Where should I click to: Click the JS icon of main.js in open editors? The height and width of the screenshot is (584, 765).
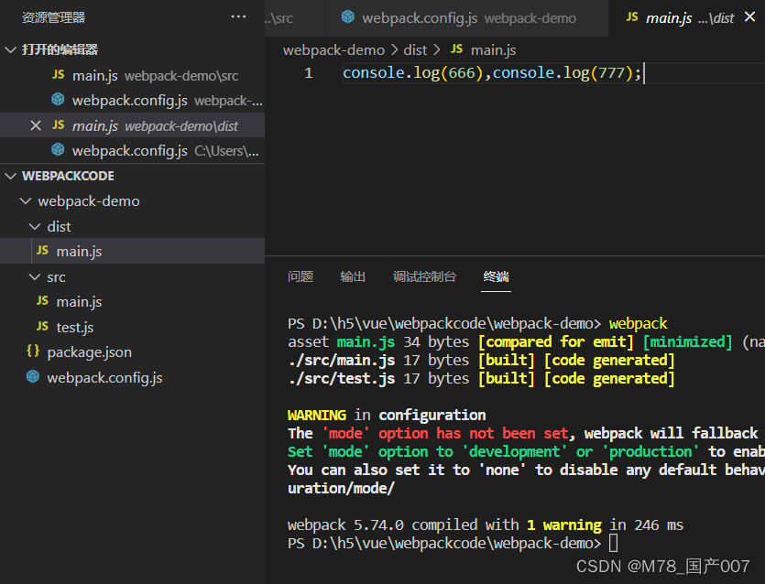tap(57, 75)
